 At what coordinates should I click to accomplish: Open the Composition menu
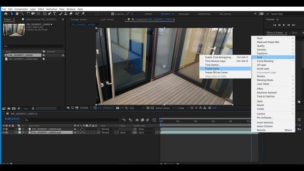tap(21, 9)
